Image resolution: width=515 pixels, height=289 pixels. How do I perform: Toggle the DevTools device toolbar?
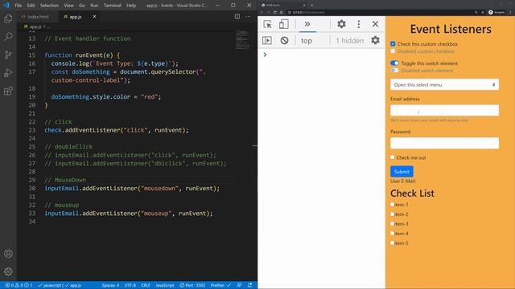(x=283, y=24)
